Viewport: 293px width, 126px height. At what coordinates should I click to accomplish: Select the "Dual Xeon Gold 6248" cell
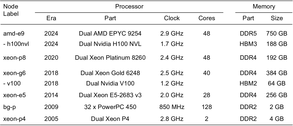pos(110,73)
